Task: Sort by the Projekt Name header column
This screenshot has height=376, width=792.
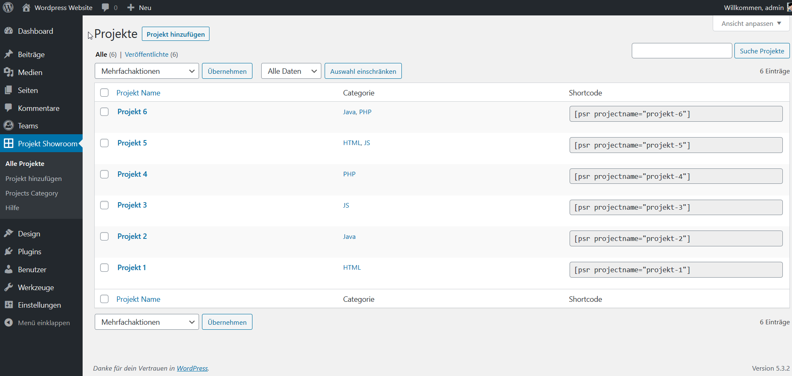Action: pos(139,93)
